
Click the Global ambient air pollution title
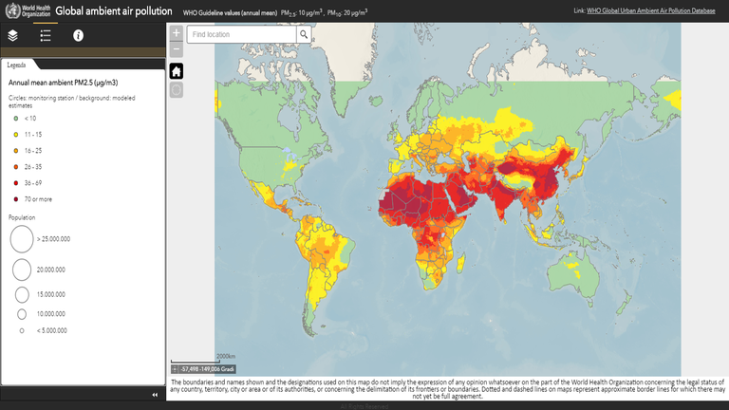[114, 11]
